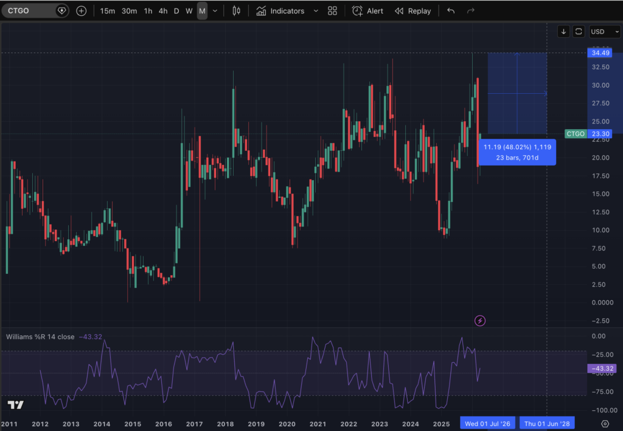Toggle the Monthly timeframe button
The image size is (623, 431).
[x=202, y=11]
